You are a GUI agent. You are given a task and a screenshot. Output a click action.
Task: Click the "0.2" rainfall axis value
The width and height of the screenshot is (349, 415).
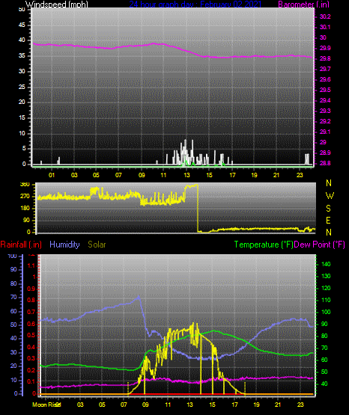click(x=31, y=370)
